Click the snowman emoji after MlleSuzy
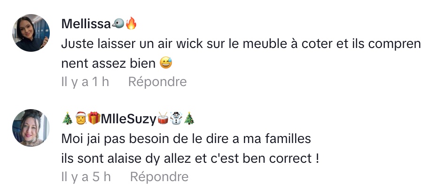Viewport: 437px width, 191px height. (x=176, y=118)
